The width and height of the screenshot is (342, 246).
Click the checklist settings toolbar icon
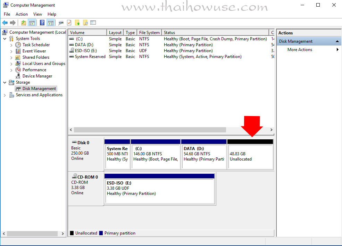tap(93, 23)
